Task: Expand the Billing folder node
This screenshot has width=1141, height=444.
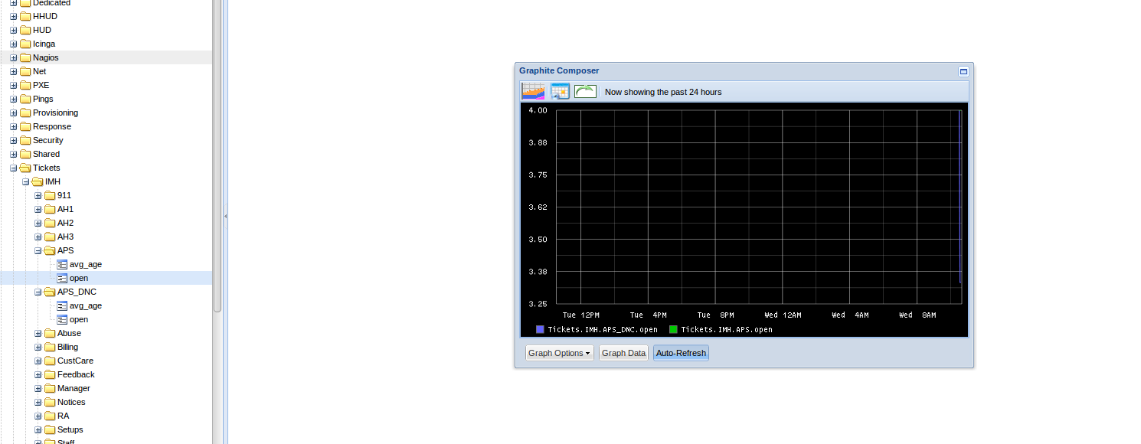Action: click(38, 347)
